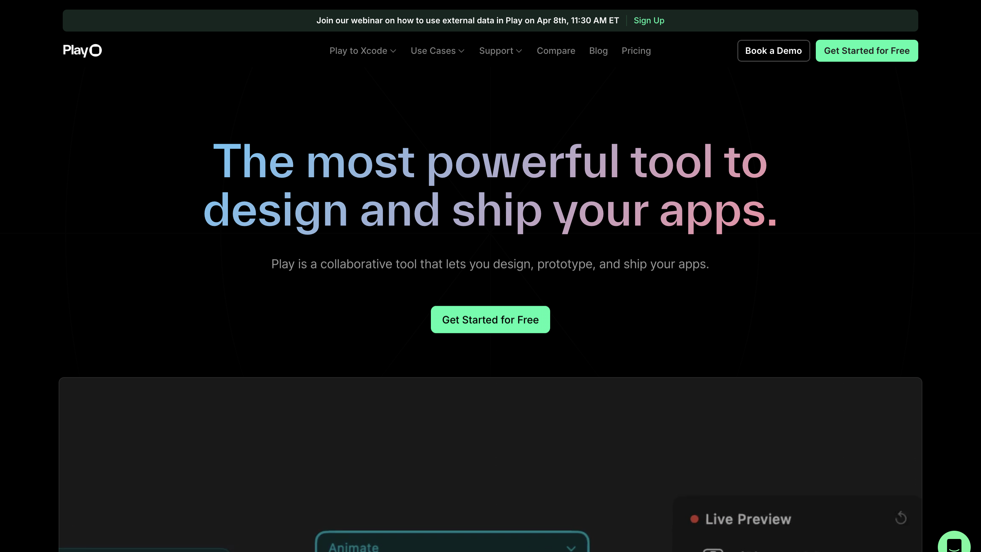Click the red Live Preview record dot
This screenshot has width=981, height=552.
point(694,519)
